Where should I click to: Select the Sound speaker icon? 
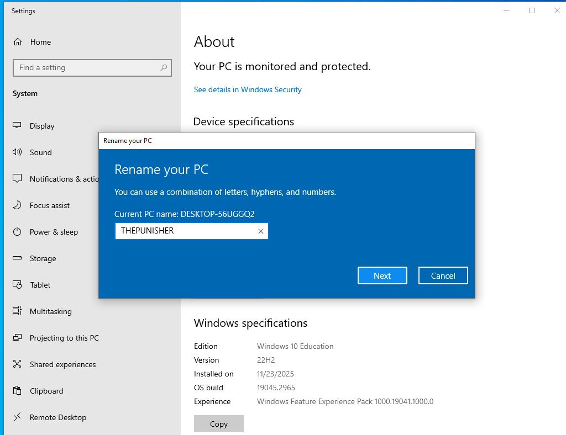click(x=17, y=152)
